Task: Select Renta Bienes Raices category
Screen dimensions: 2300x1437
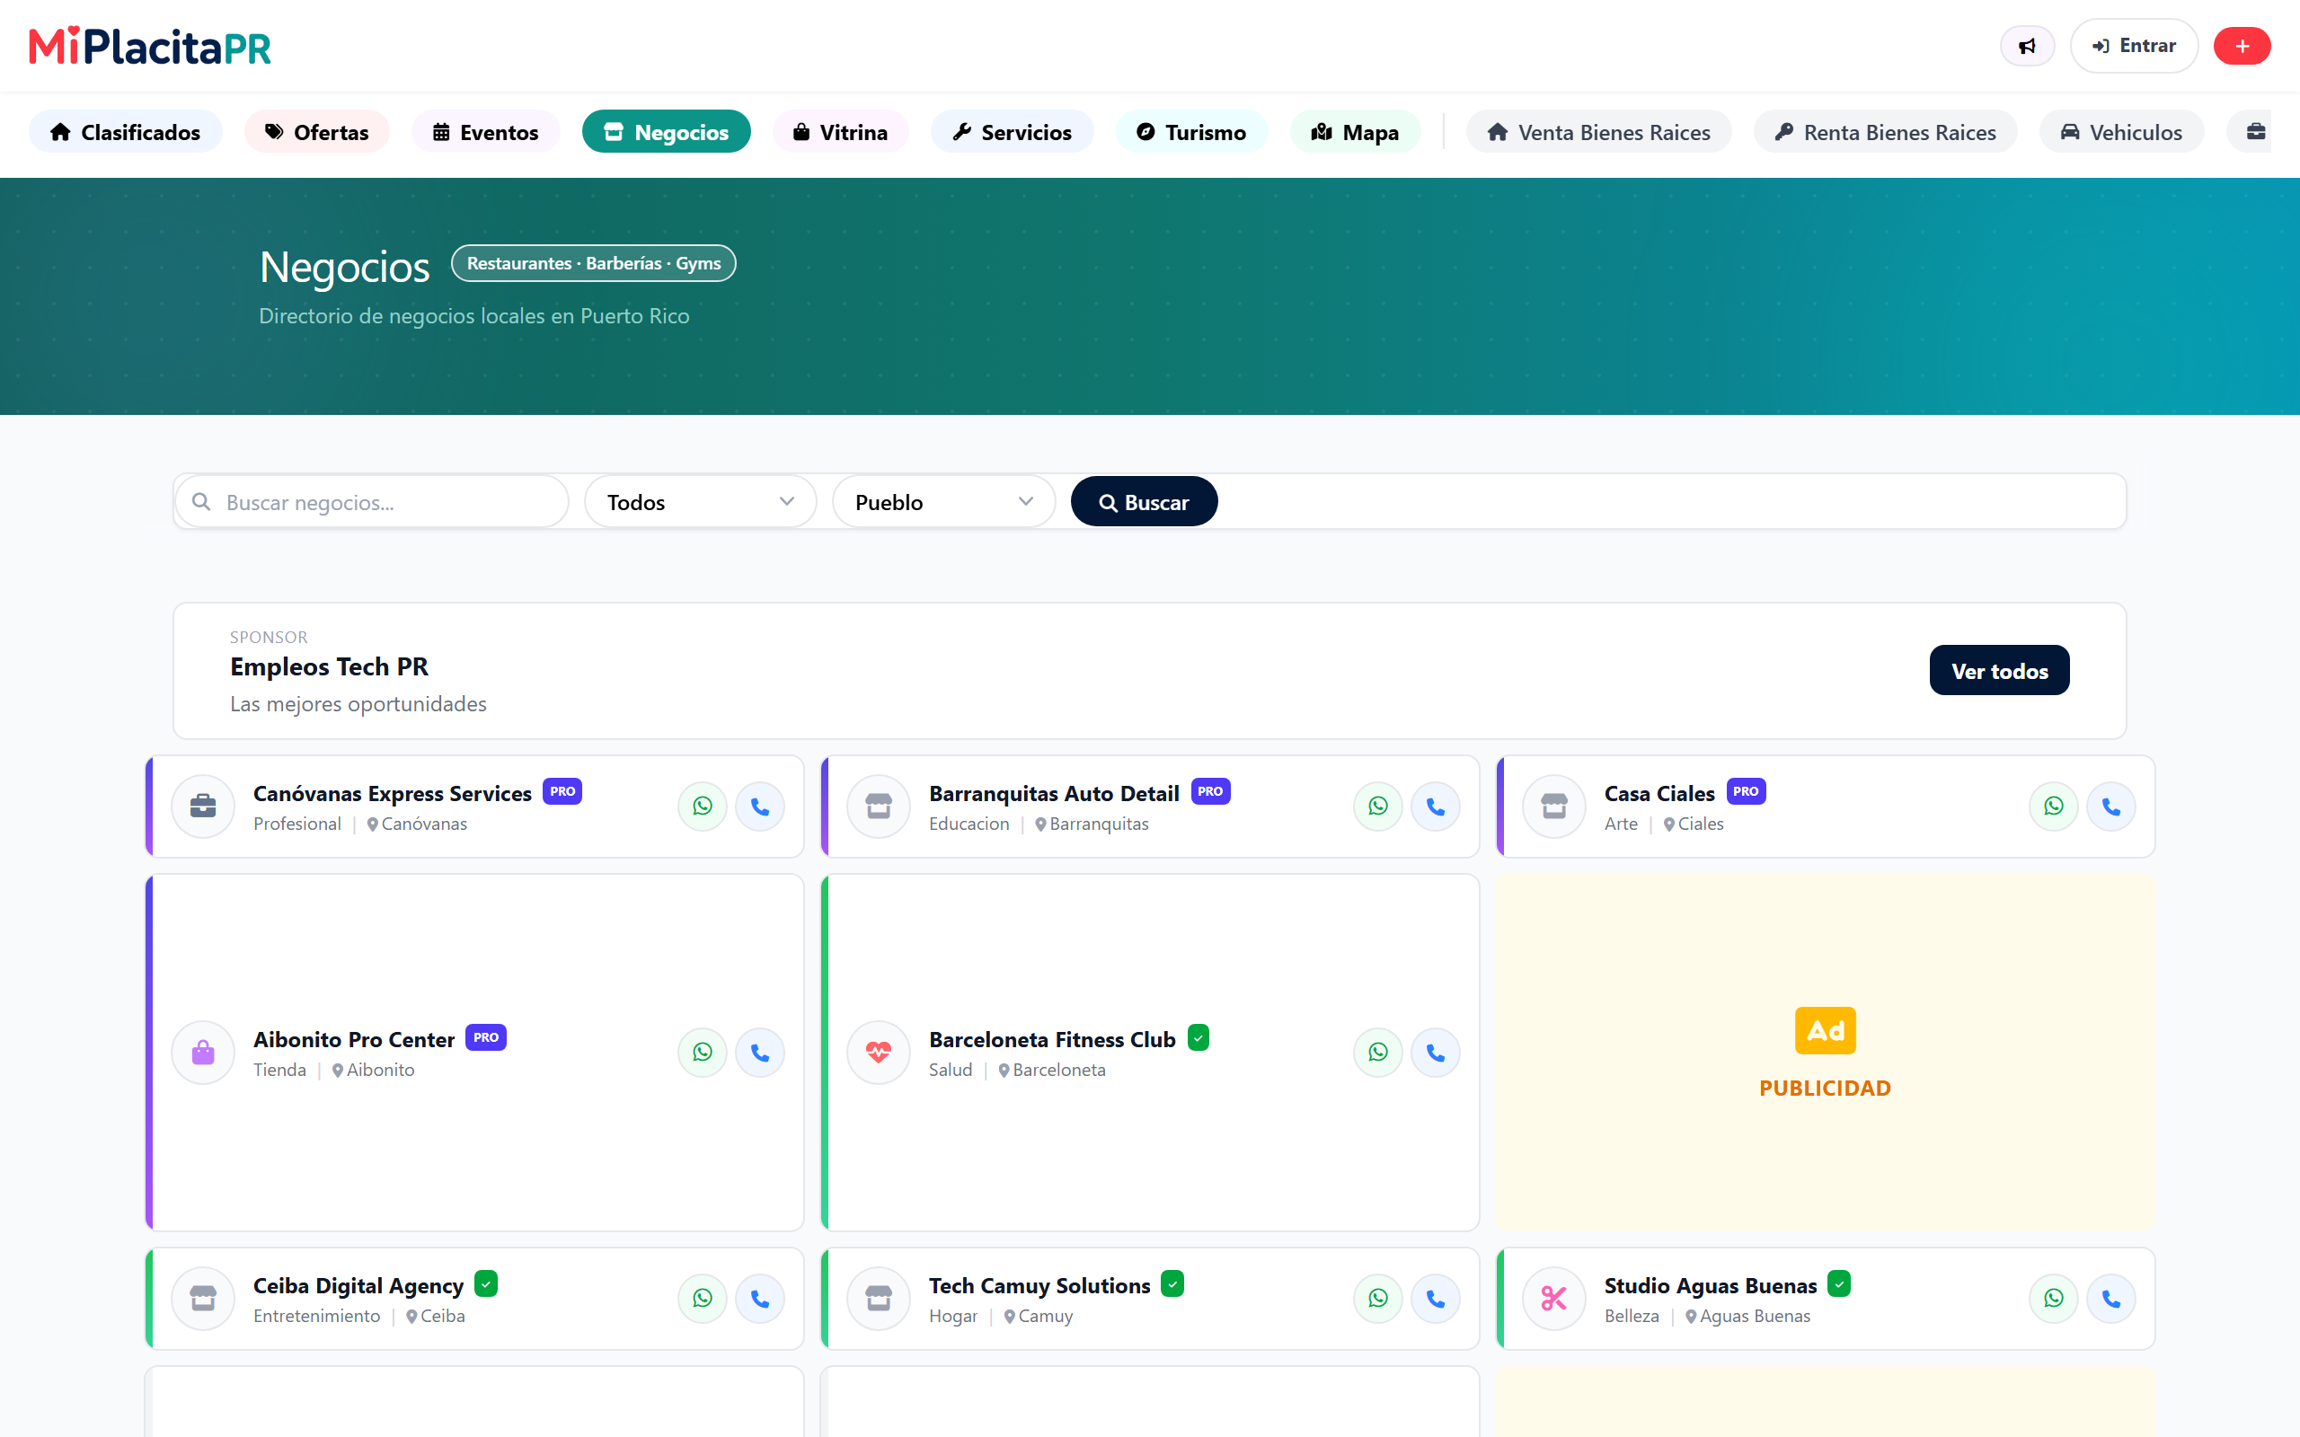Action: click(1886, 132)
